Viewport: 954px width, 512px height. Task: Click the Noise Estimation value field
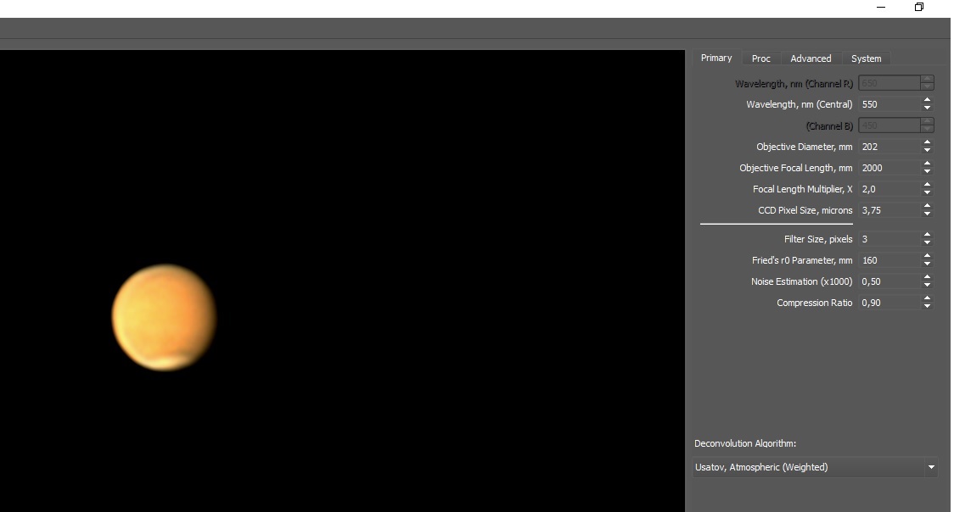click(x=889, y=281)
